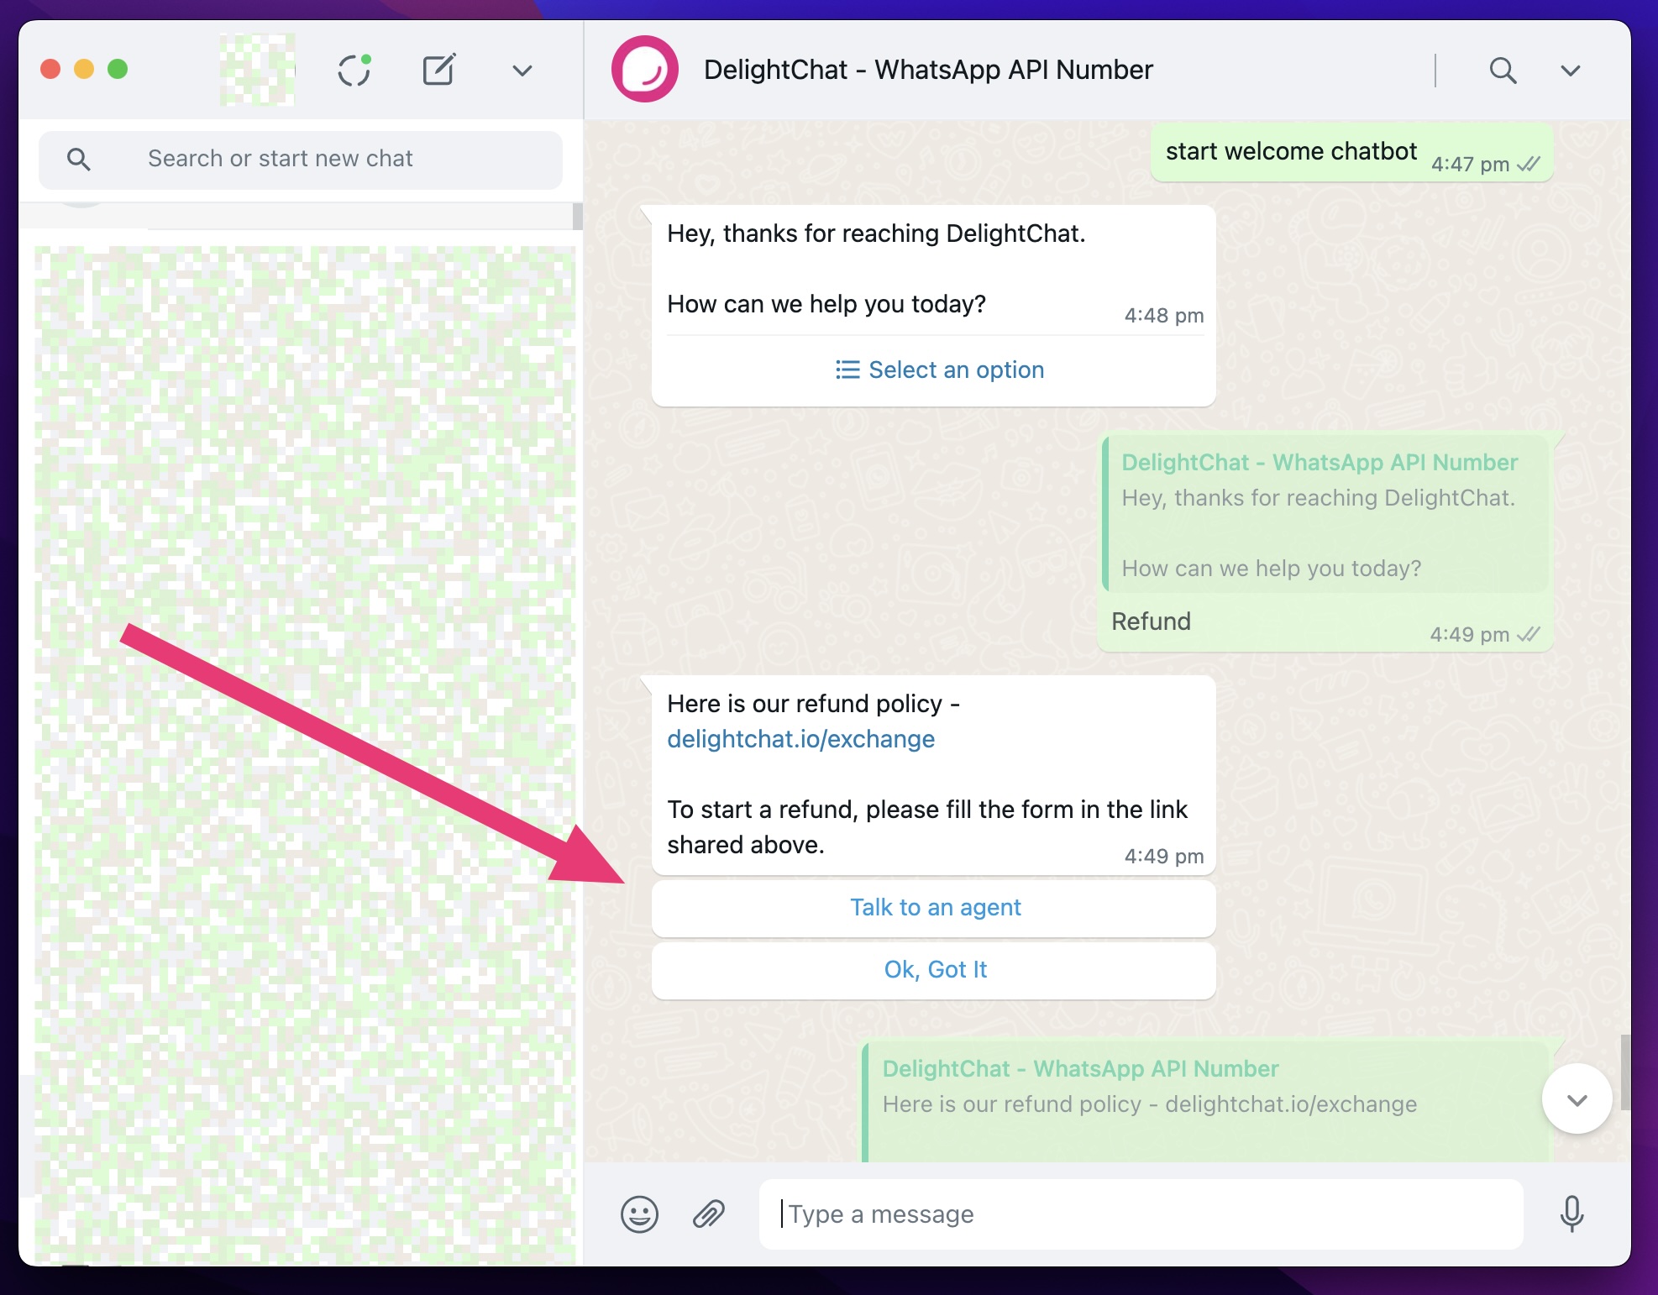The image size is (1658, 1295).
Task: Start a new chat with compose icon
Action: [x=438, y=70]
